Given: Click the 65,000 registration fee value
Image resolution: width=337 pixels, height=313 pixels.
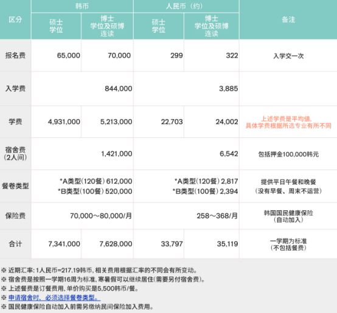Looking at the screenshot, I should pyautogui.click(x=69, y=55).
